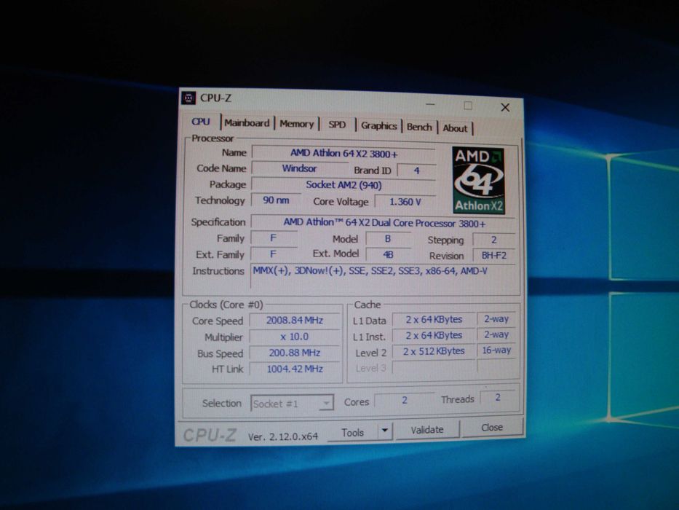
Task: Click the L1 Data 2 x 64 KBytes value
Action: pos(434,320)
